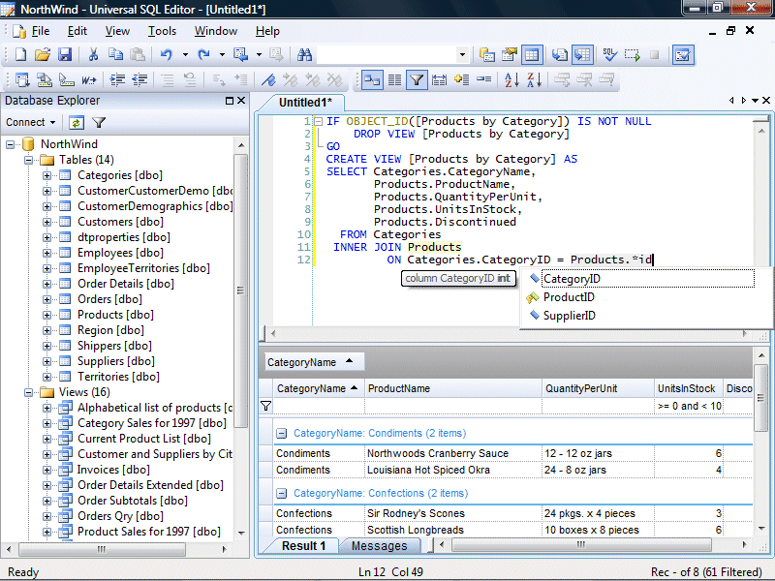Image resolution: width=775 pixels, height=581 pixels.
Task: Open the Edit menu
Action: tap(77, 31)
